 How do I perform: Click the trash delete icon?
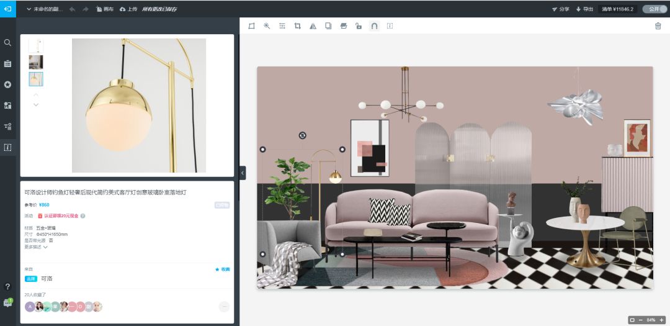coord(658,26)
